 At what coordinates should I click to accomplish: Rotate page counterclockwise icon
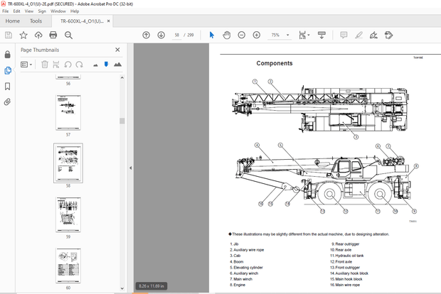[x=68, y=65]
